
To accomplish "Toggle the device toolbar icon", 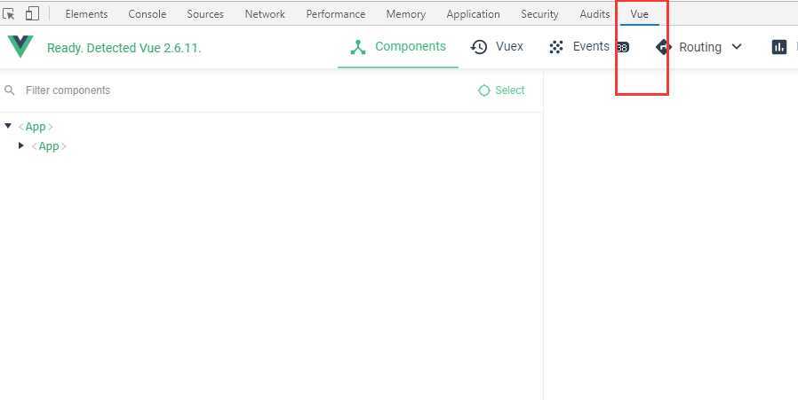I will pos(32,13).
